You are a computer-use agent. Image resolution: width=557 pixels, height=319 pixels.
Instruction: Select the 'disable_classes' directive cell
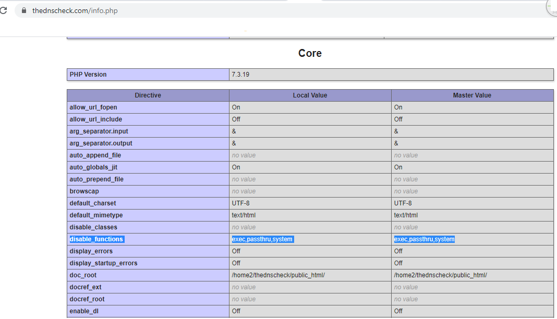[x=148, y=227]
